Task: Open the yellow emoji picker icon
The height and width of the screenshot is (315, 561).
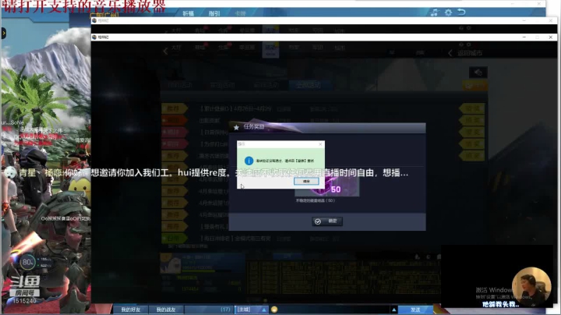Action: tap(274, 310)
